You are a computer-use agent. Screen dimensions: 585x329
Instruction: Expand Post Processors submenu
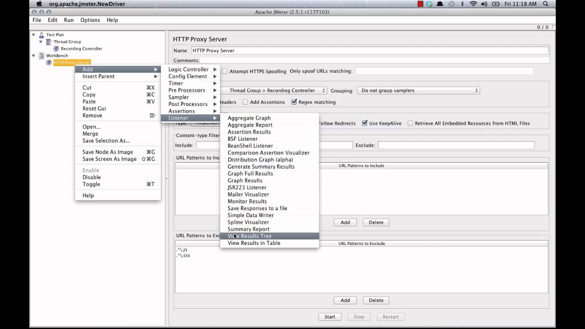(191, 104)
